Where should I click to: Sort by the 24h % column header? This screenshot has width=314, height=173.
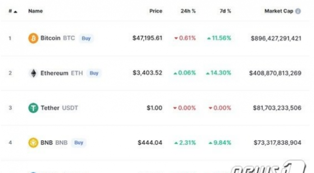[188, 11]
